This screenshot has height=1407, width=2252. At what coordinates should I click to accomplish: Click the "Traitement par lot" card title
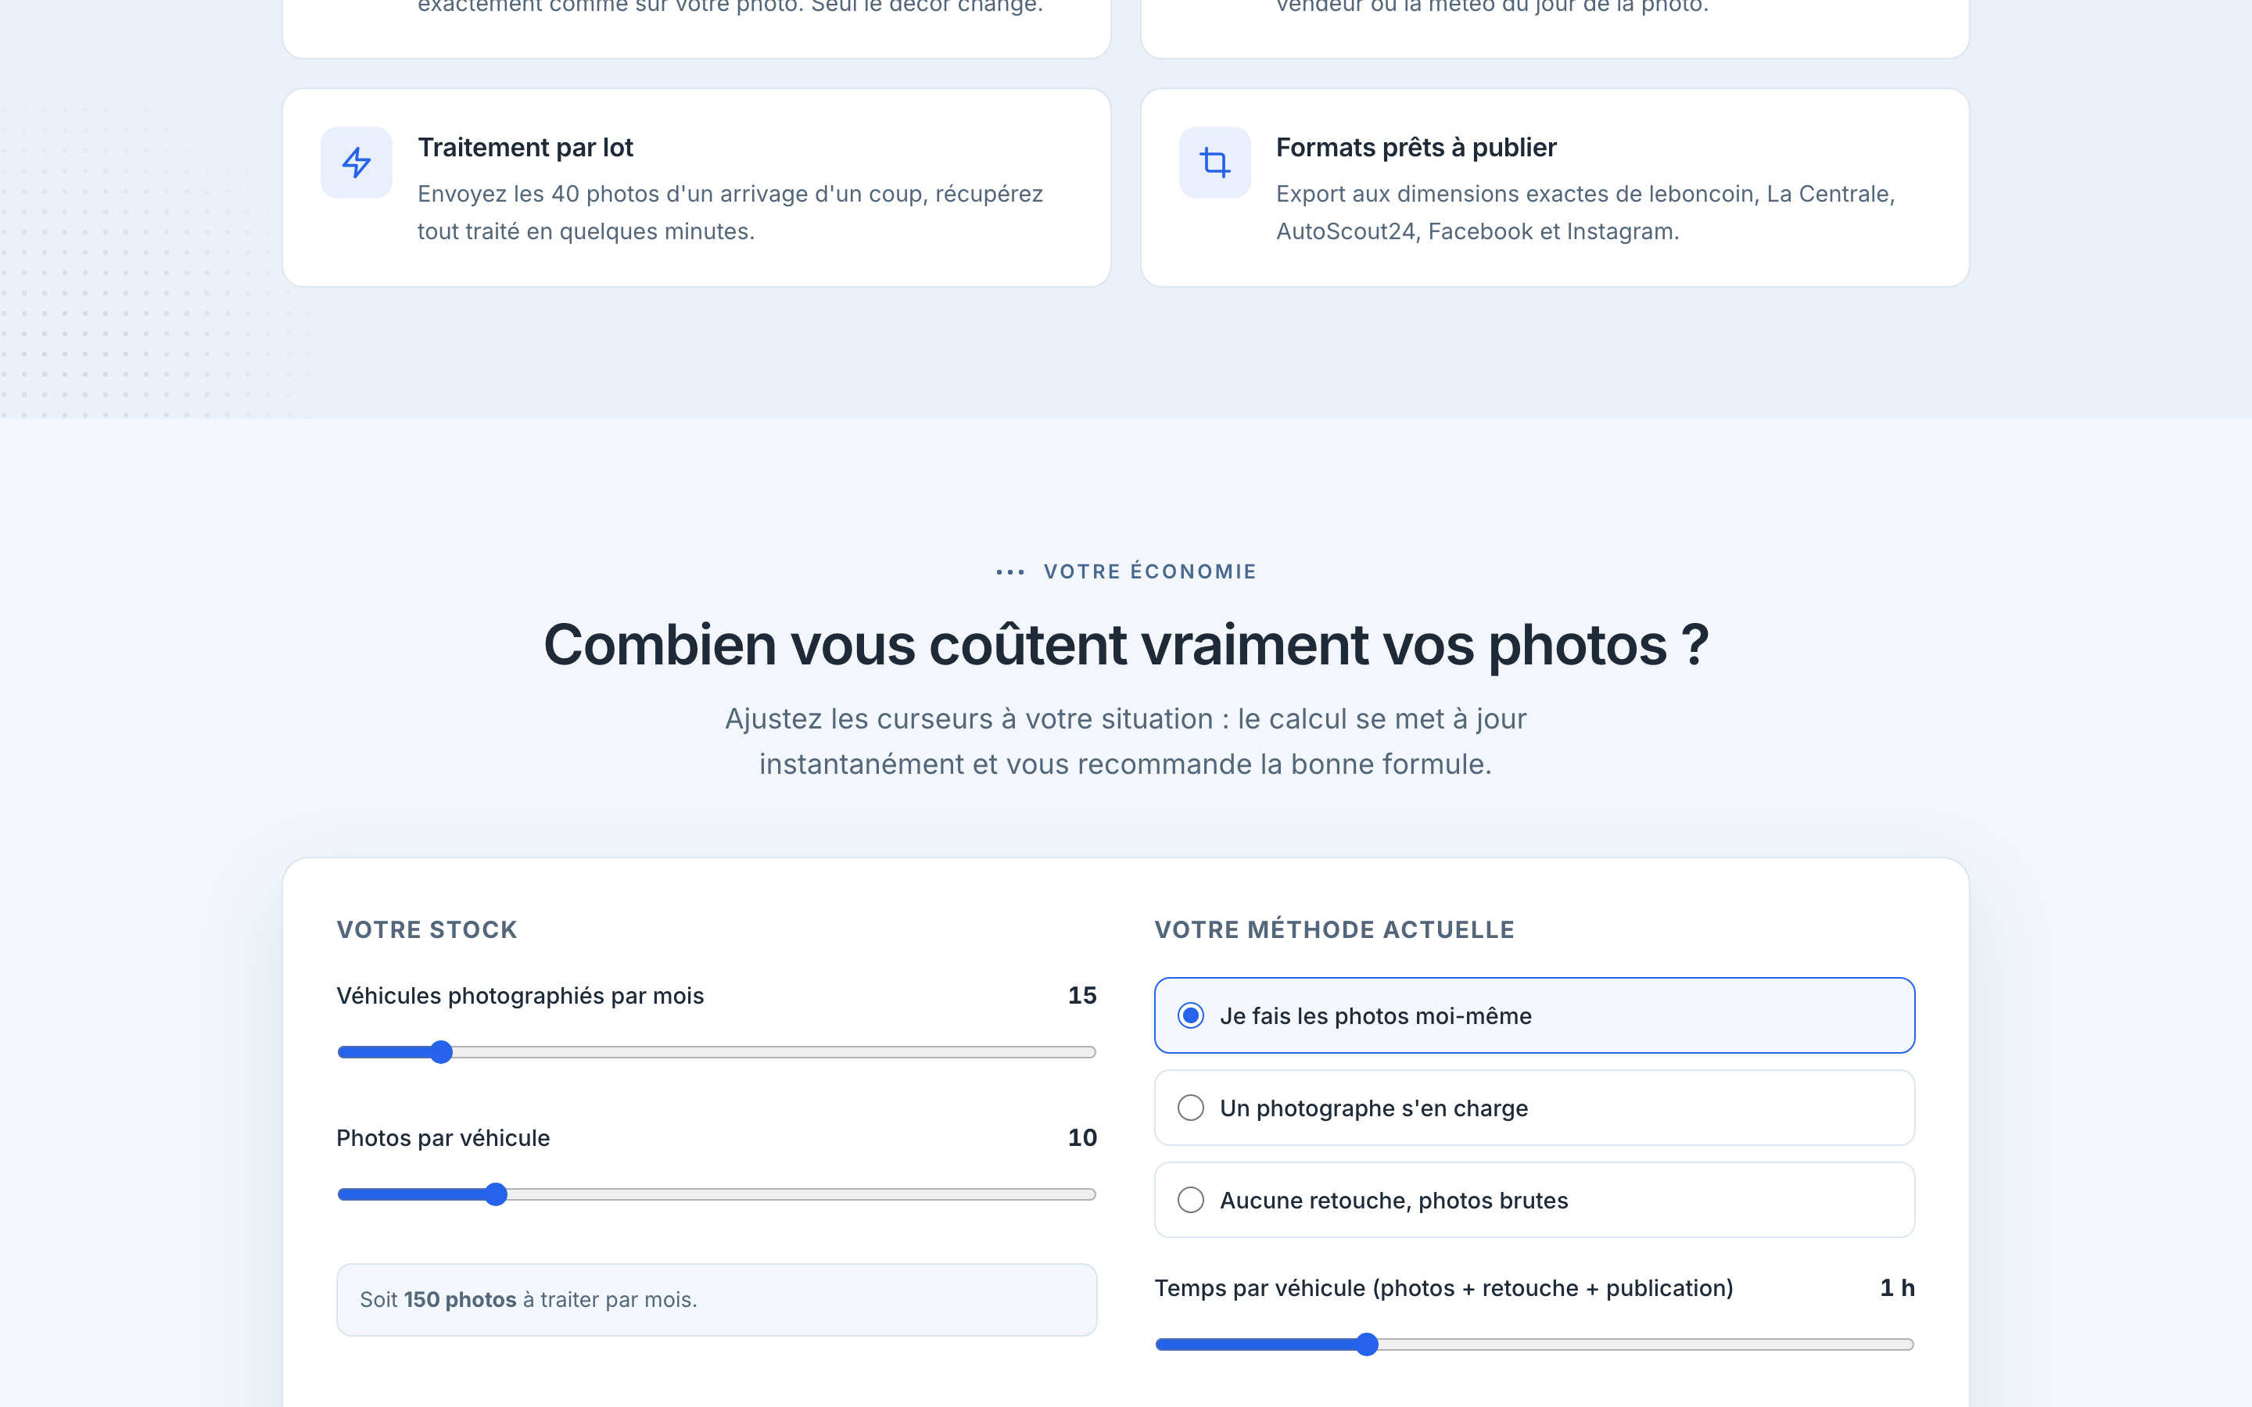pos(525,147)
